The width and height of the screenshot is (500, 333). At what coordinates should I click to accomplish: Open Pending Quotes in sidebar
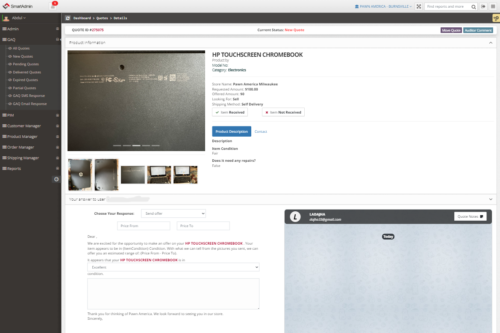(26, 64)
